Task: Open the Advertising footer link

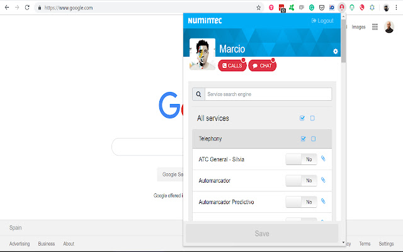Action: pyautogui.click(x=20, y=244)
